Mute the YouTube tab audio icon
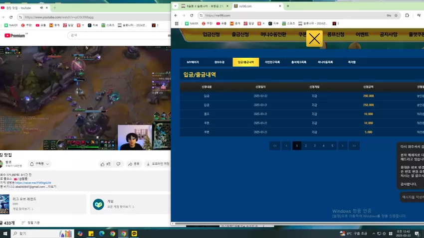424x238 pixels. click(41, 8)
